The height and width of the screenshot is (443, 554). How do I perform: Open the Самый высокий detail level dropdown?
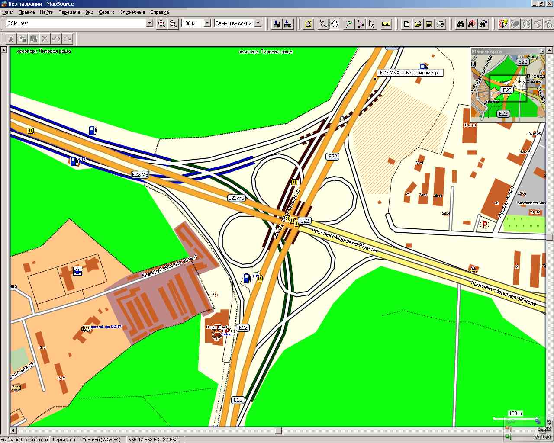258,23
